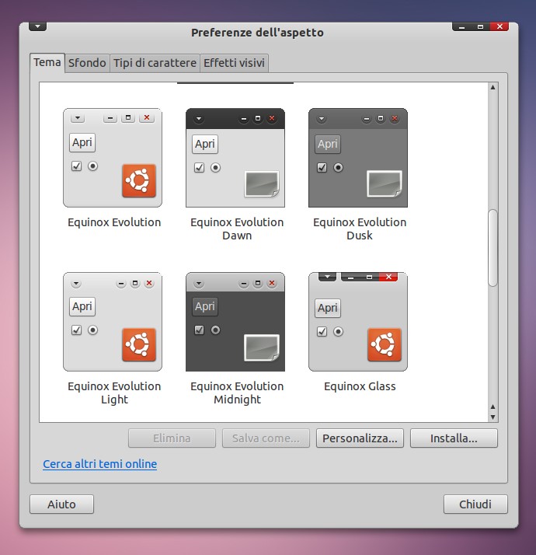Click the Ubuntu logo in the Equinox Glass preview
This screenshot has height=555, width=536.
(x=385, y=344)
